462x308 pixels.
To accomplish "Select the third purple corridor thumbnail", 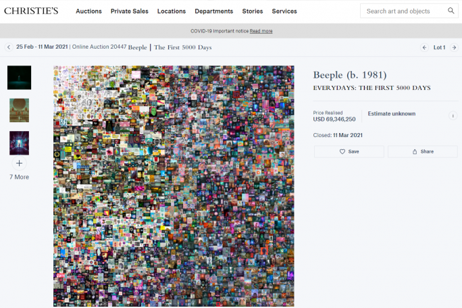I will (x=19, y=143).
